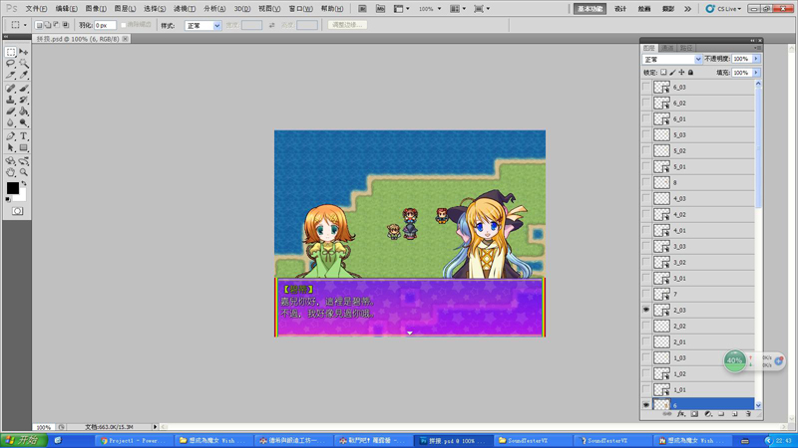Open the 文件(F) menu
This screenshot has width=798, height=448.
click(x=36, y=9)
